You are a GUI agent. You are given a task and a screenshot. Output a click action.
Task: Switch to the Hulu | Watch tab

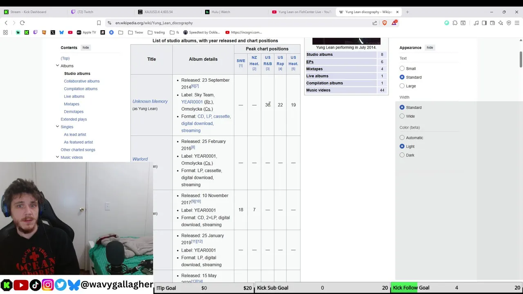pos(234,12)
